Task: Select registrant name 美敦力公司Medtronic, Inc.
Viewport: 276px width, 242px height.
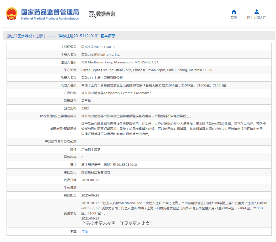Action: (101, 55)
